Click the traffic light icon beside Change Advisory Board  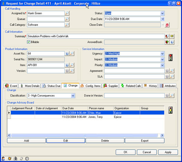170,110
